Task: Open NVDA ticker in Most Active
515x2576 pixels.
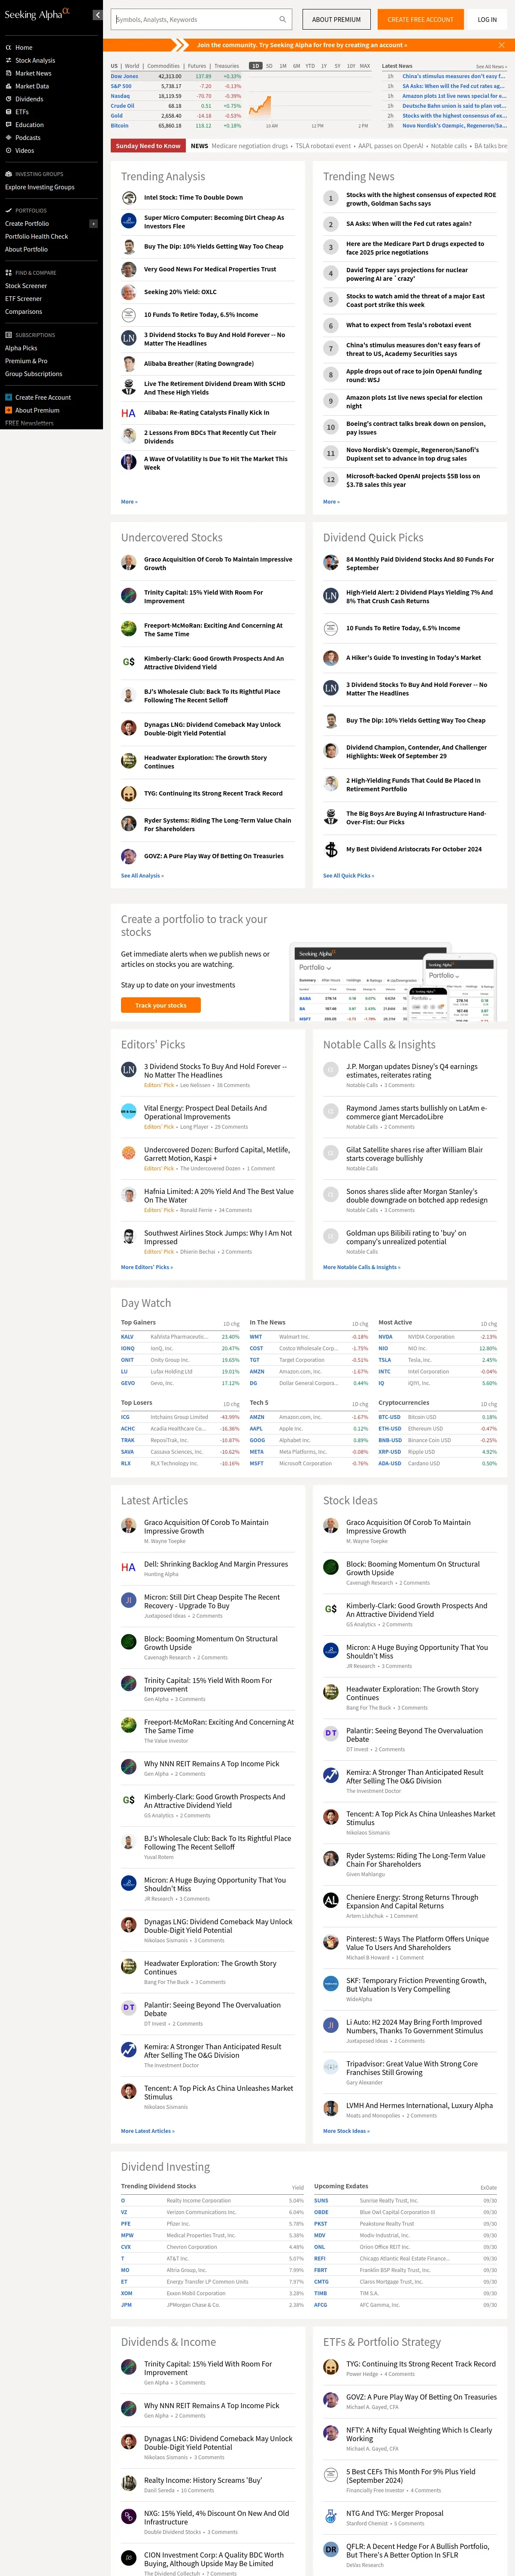Action: [x=385, y=1337]
